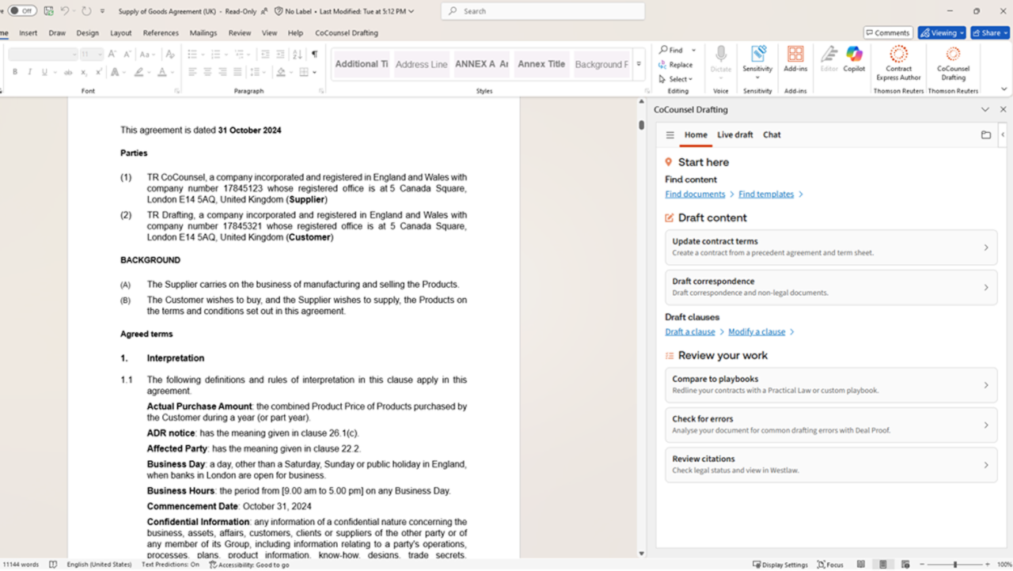Open the folder icon in CoCounsel panel

point(986,135)
